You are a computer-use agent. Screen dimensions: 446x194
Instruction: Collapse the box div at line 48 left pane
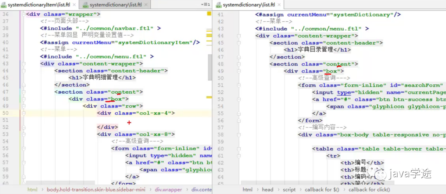pos(24,99)
